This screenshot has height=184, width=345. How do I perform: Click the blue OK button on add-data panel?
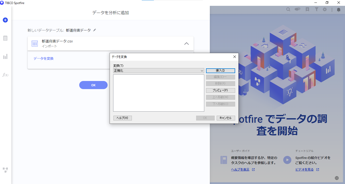[93, 85]
